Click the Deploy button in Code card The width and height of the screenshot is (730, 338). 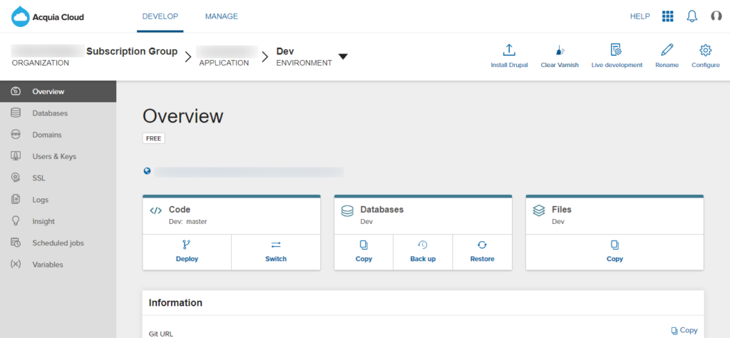click(x=187, y=252)
